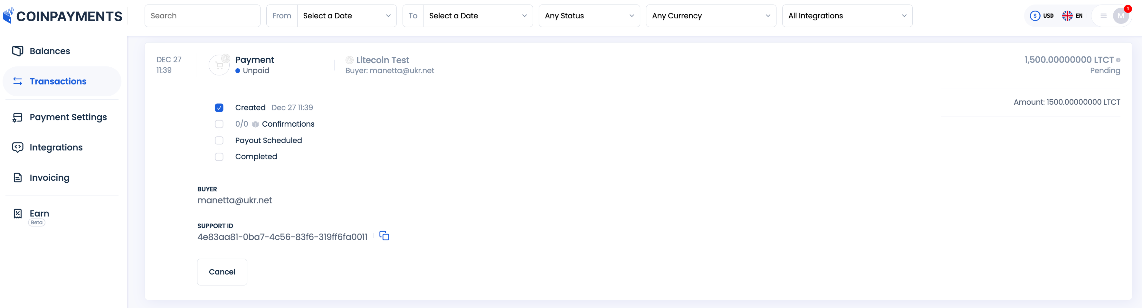
Task: Click inside the Search field
Action: click(x=202, y=15)
